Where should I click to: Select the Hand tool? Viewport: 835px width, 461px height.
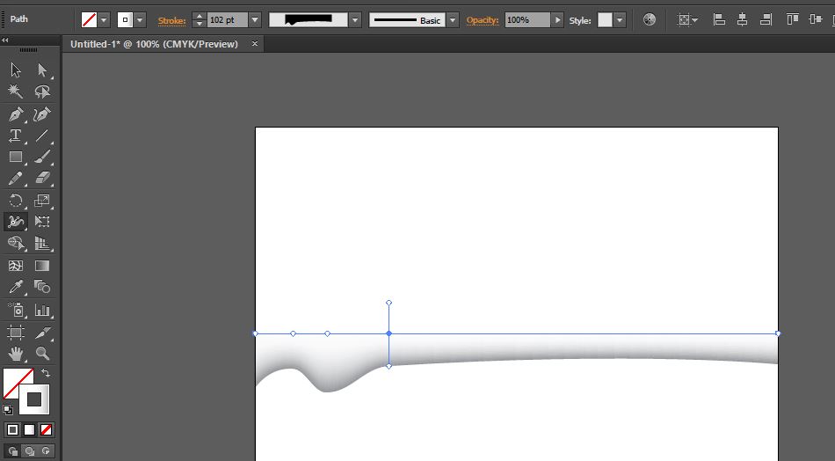pos(16,354)
